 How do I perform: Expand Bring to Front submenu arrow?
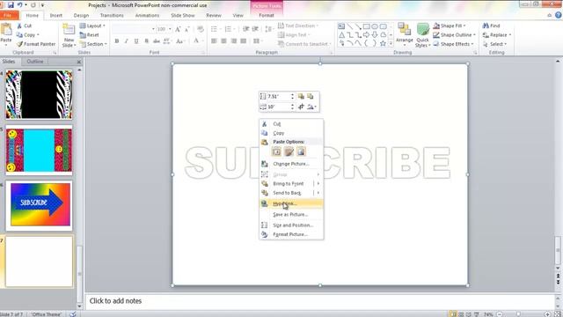click(318, 184)
